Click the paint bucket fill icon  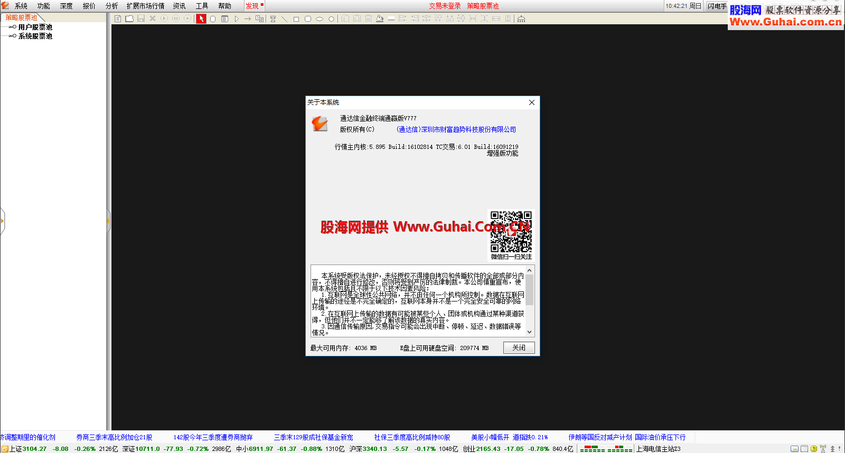380,18
